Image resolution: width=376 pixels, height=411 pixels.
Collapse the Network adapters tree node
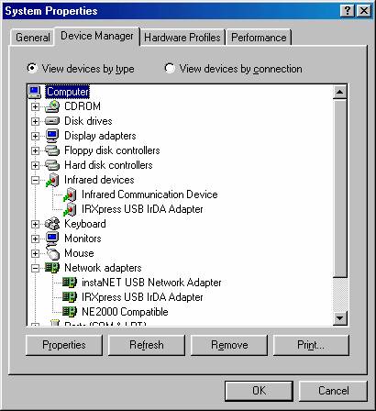click(x=36, y=268)
